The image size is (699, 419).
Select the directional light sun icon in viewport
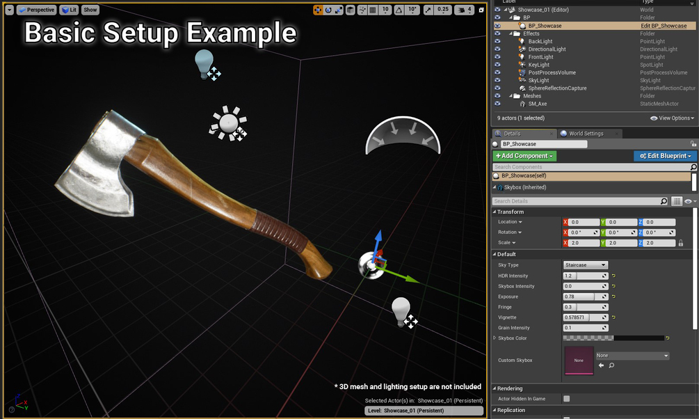tap(228, 123)
